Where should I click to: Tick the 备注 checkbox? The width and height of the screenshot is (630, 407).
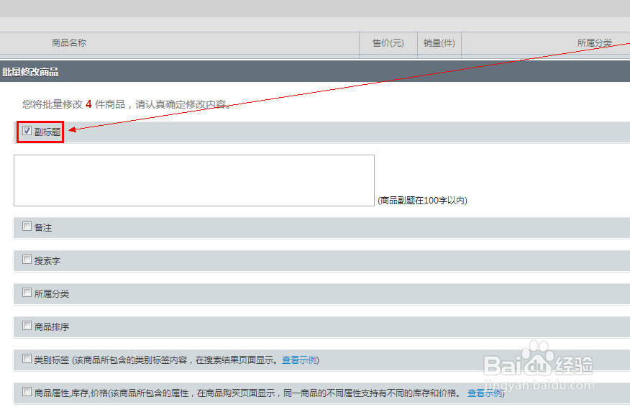[27, 227]
